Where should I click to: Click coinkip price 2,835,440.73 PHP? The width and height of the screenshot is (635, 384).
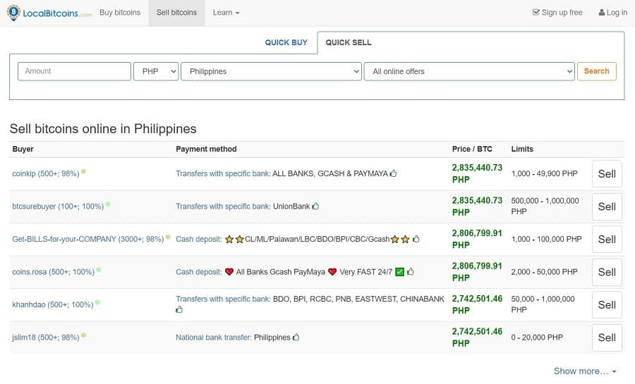pos(477,174)
